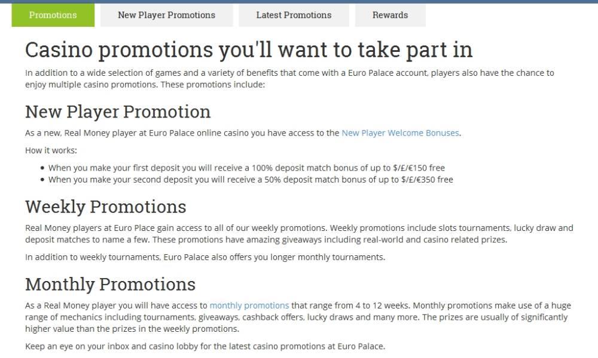The width and height of the screenshot is (598, 358).
Task: Click the main 'Casino promotions' page heading
Action: [x=249, y=50]
